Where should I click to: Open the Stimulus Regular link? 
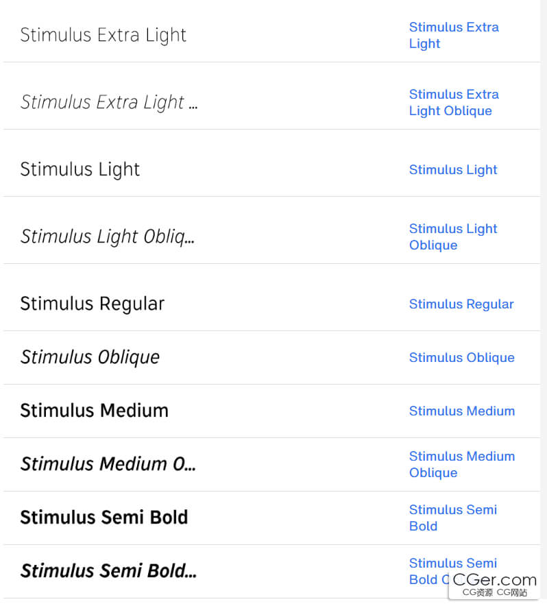click(461, 304)
